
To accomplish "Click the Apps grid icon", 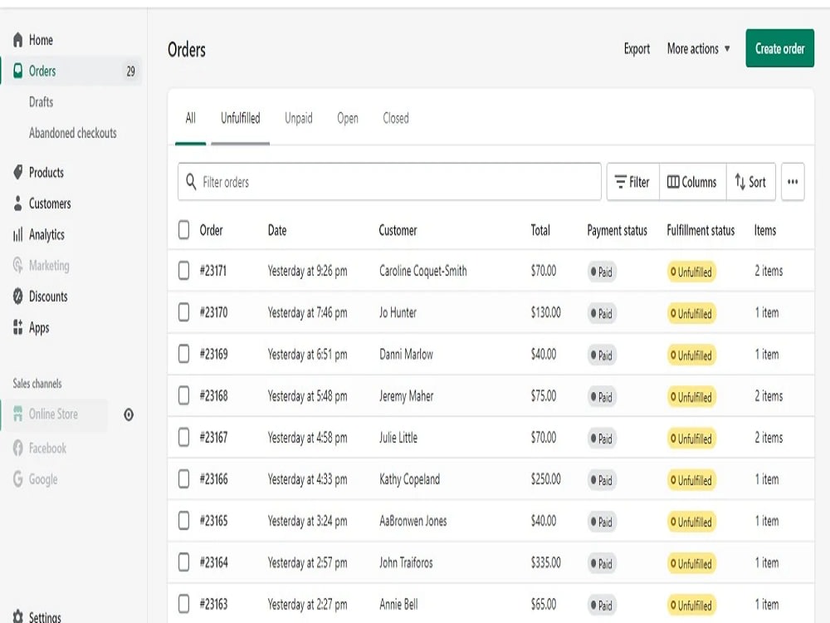I will point(18,326).
